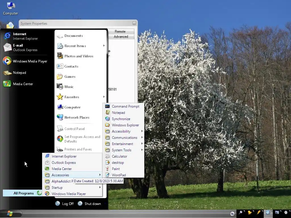Expand System Tools submenu
This screenshot has width=291, height=218.
[x=123, y=150]
